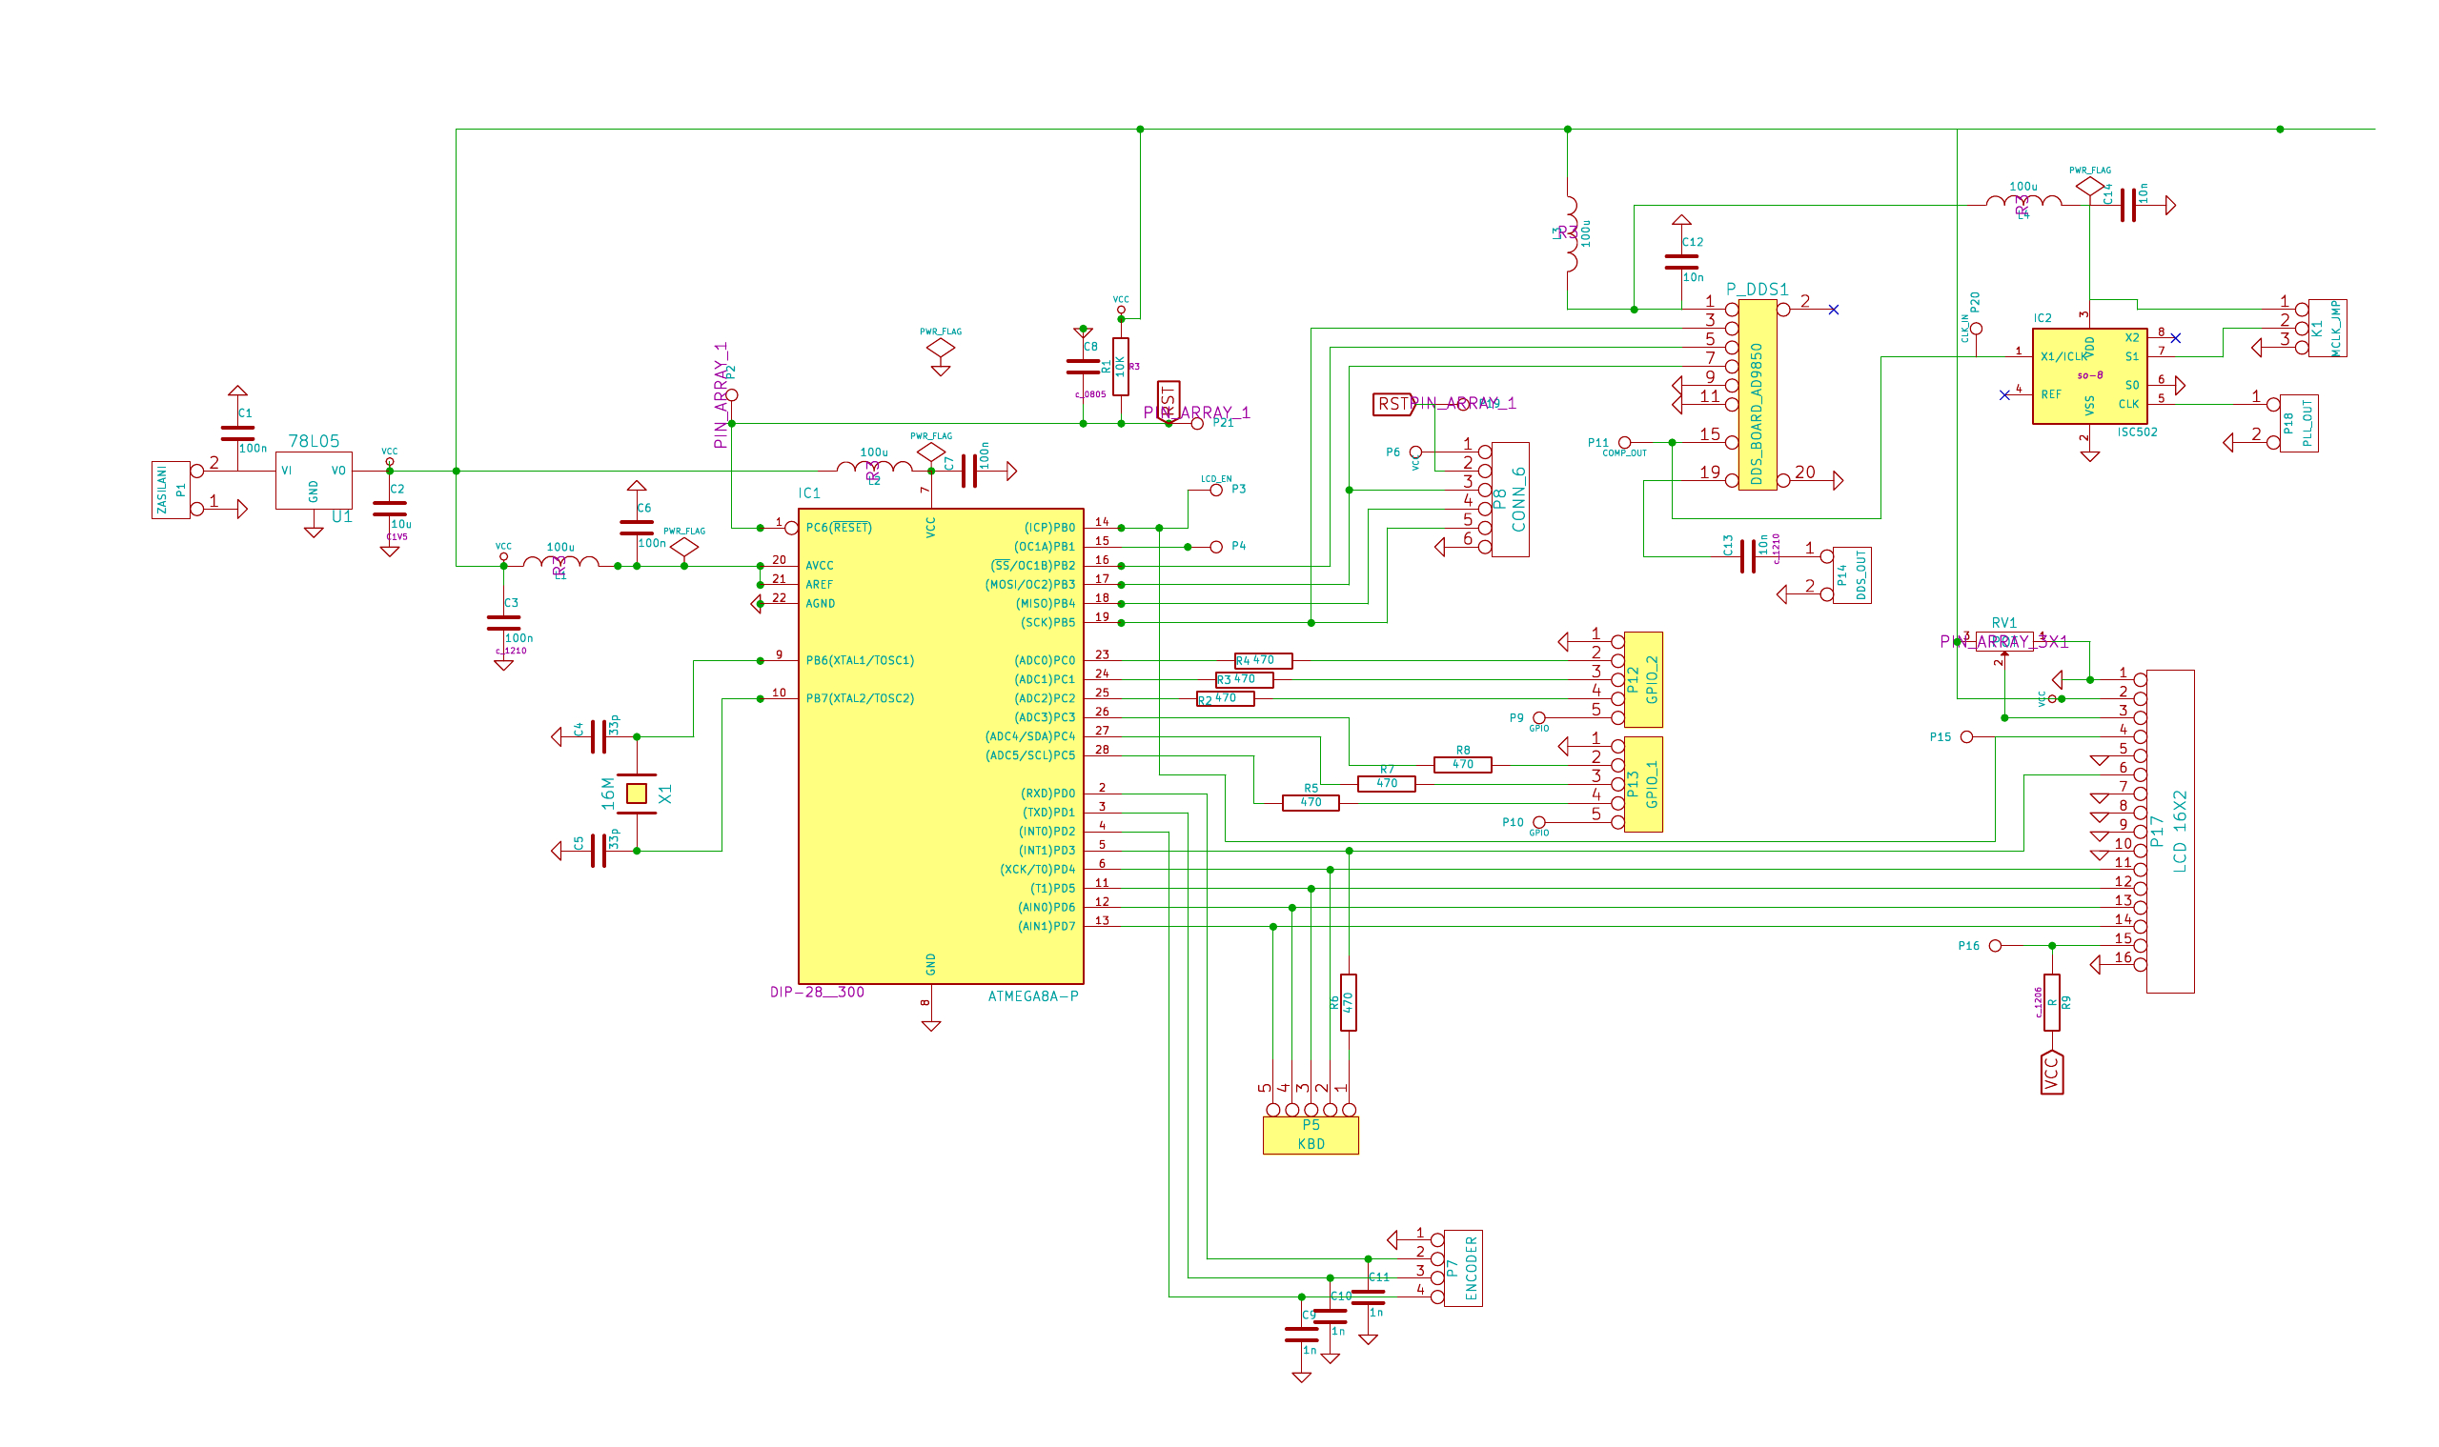Click the P13 GPIO_1 header
The image size is (2439, 1447).
click(1643, 784)
